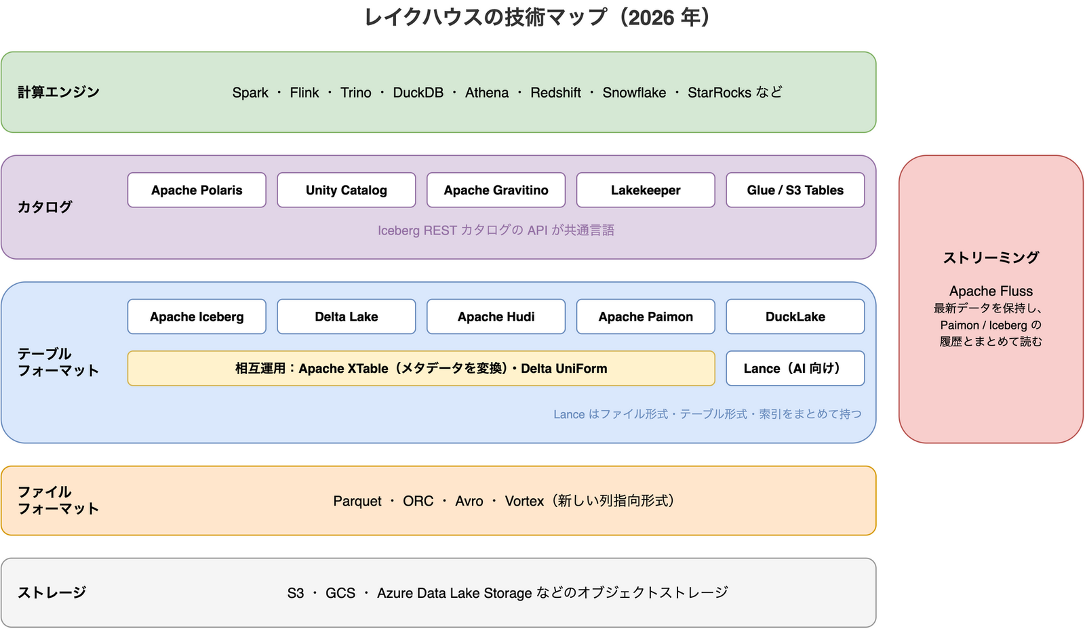
Task: Click the DuckDB engine name
Action: tap(418, 92)
